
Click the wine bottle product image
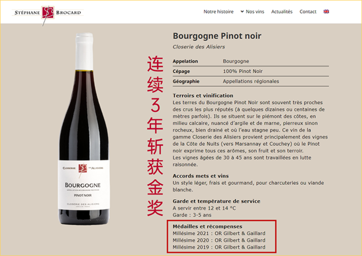tap(84, 129)
